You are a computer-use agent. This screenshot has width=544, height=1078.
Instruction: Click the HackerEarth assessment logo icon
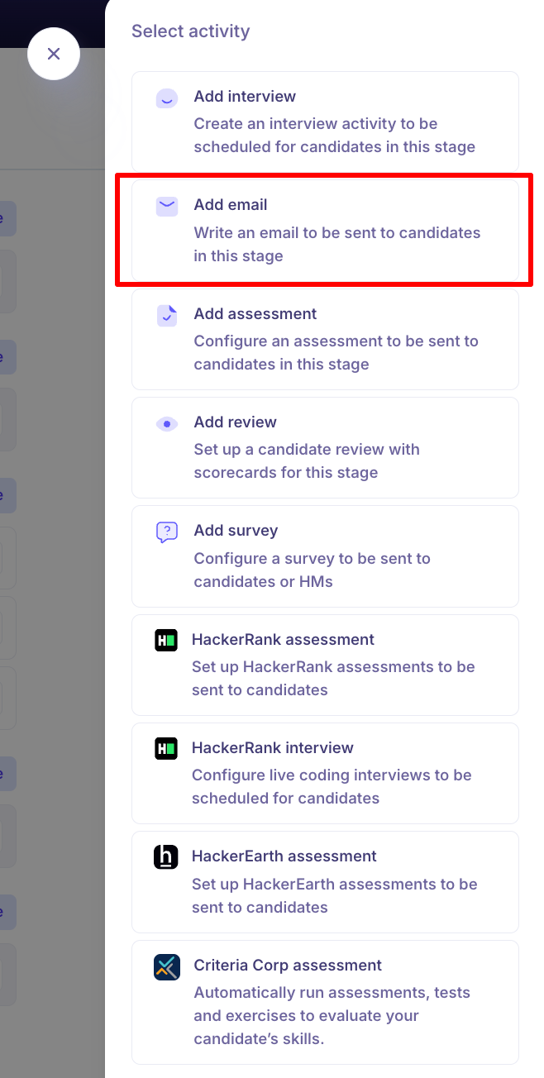tap(166, 857)
